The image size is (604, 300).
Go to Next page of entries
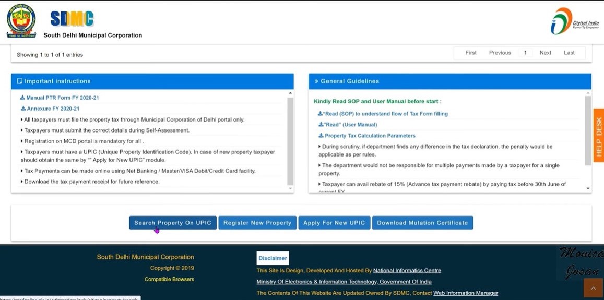(x=545, y=53)
